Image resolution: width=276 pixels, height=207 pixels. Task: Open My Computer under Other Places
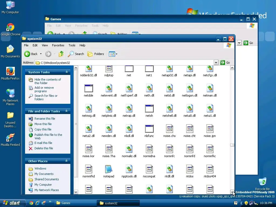point(43,185)
